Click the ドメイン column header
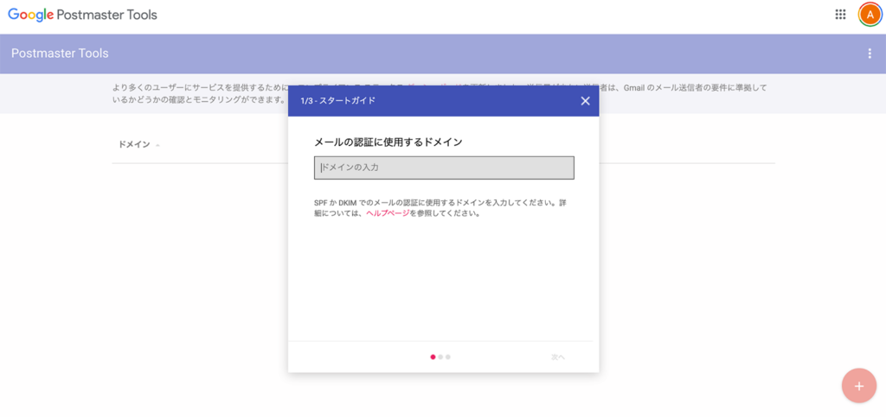886x417 pixels. [134, 145]
